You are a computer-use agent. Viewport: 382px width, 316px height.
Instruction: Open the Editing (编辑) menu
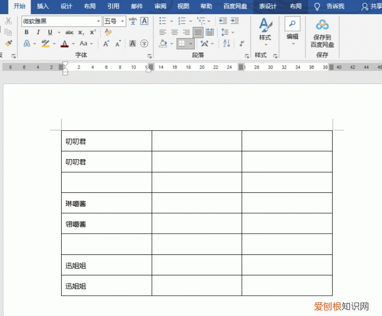coord(292,31)
